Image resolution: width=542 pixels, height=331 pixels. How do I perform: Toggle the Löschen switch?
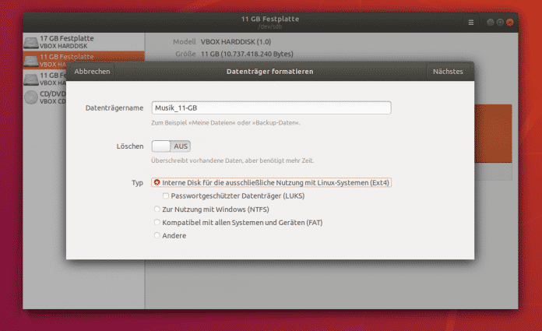click(171, 146)
